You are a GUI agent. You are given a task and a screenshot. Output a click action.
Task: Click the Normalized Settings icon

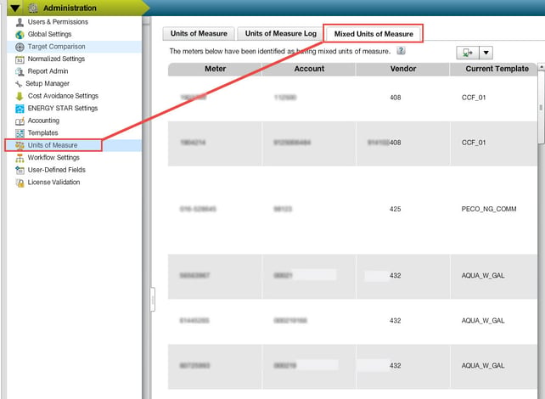[x=20, y=59]
